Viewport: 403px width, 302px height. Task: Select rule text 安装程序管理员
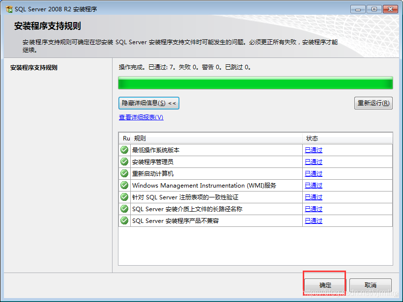(x=153, y=162)
